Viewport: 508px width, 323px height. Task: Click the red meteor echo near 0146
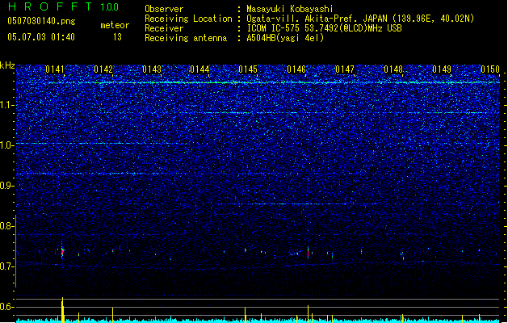coord(308,253)
